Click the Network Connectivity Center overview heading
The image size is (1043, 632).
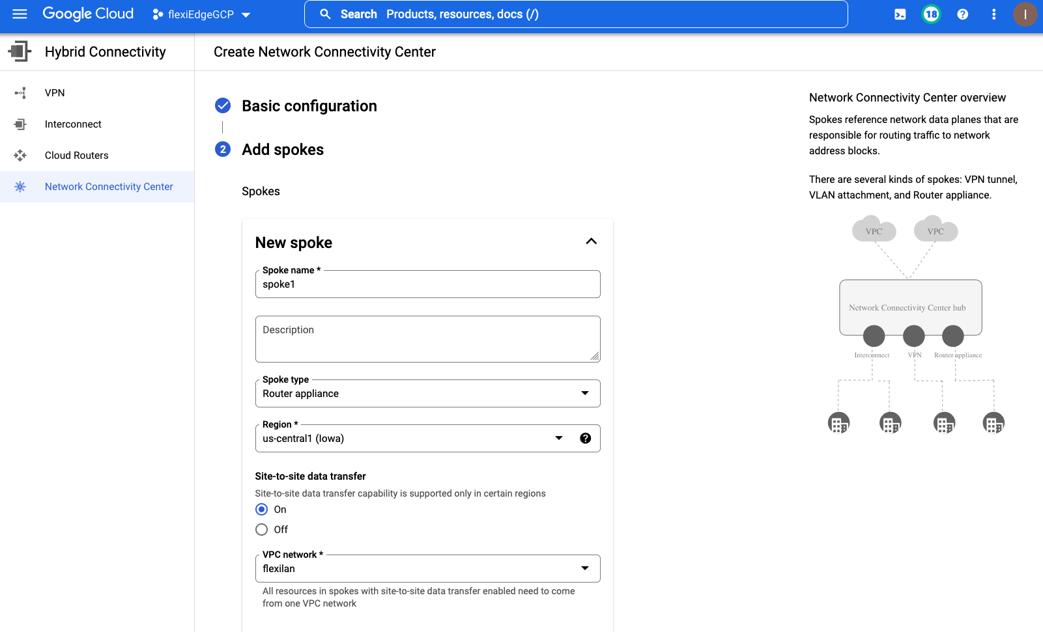pyautogui.click(x=907, y=98)
